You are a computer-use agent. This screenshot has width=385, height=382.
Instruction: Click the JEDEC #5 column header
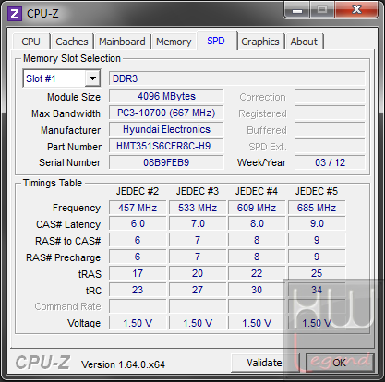tap(317, 191)
